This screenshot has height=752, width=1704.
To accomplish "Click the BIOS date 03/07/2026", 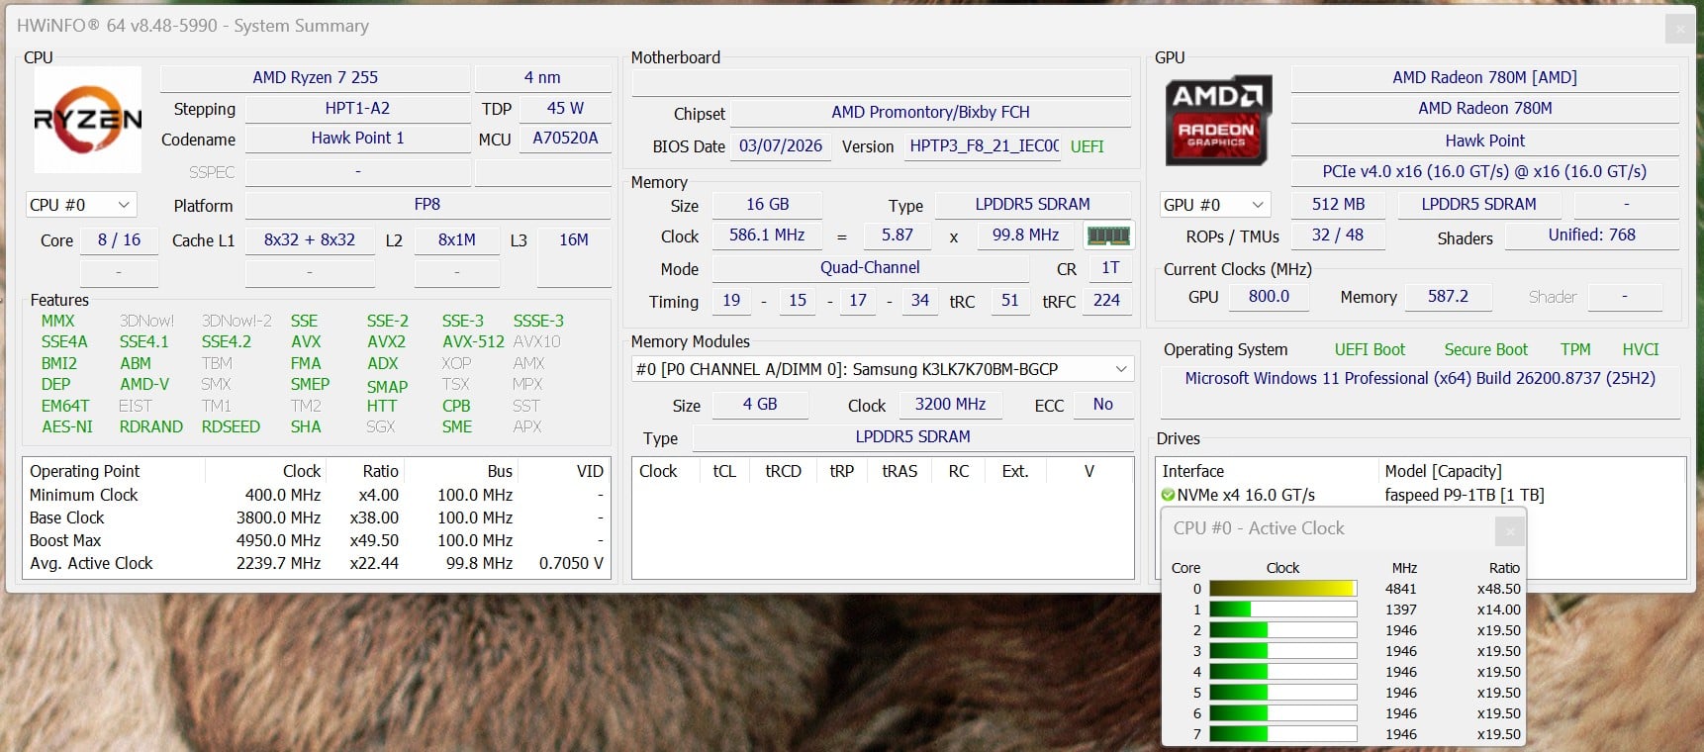I will tap(781, 146).
